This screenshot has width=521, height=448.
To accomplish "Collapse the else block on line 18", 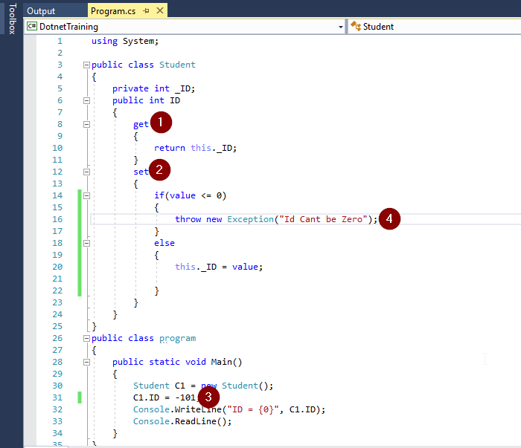I will pos(86,243).
